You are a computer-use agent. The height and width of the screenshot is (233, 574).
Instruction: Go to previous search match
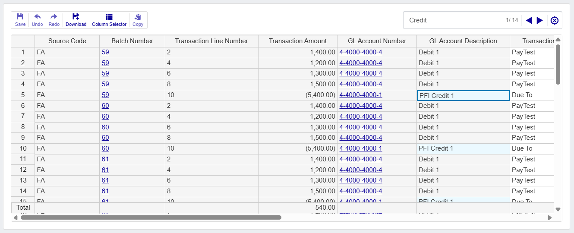click(x=529, y=20)
